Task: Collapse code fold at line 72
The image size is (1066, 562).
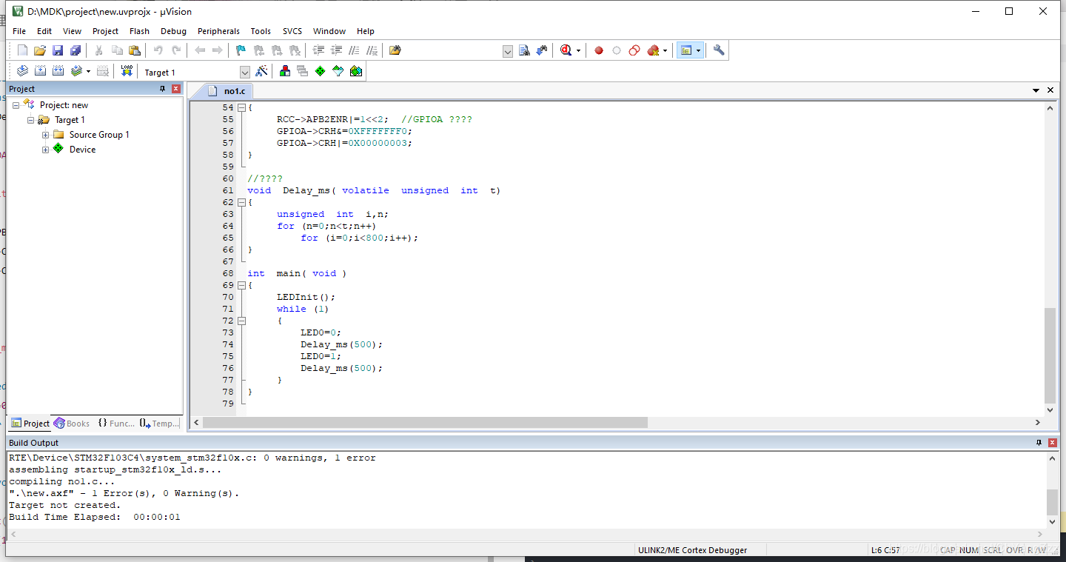Action: 241,321
